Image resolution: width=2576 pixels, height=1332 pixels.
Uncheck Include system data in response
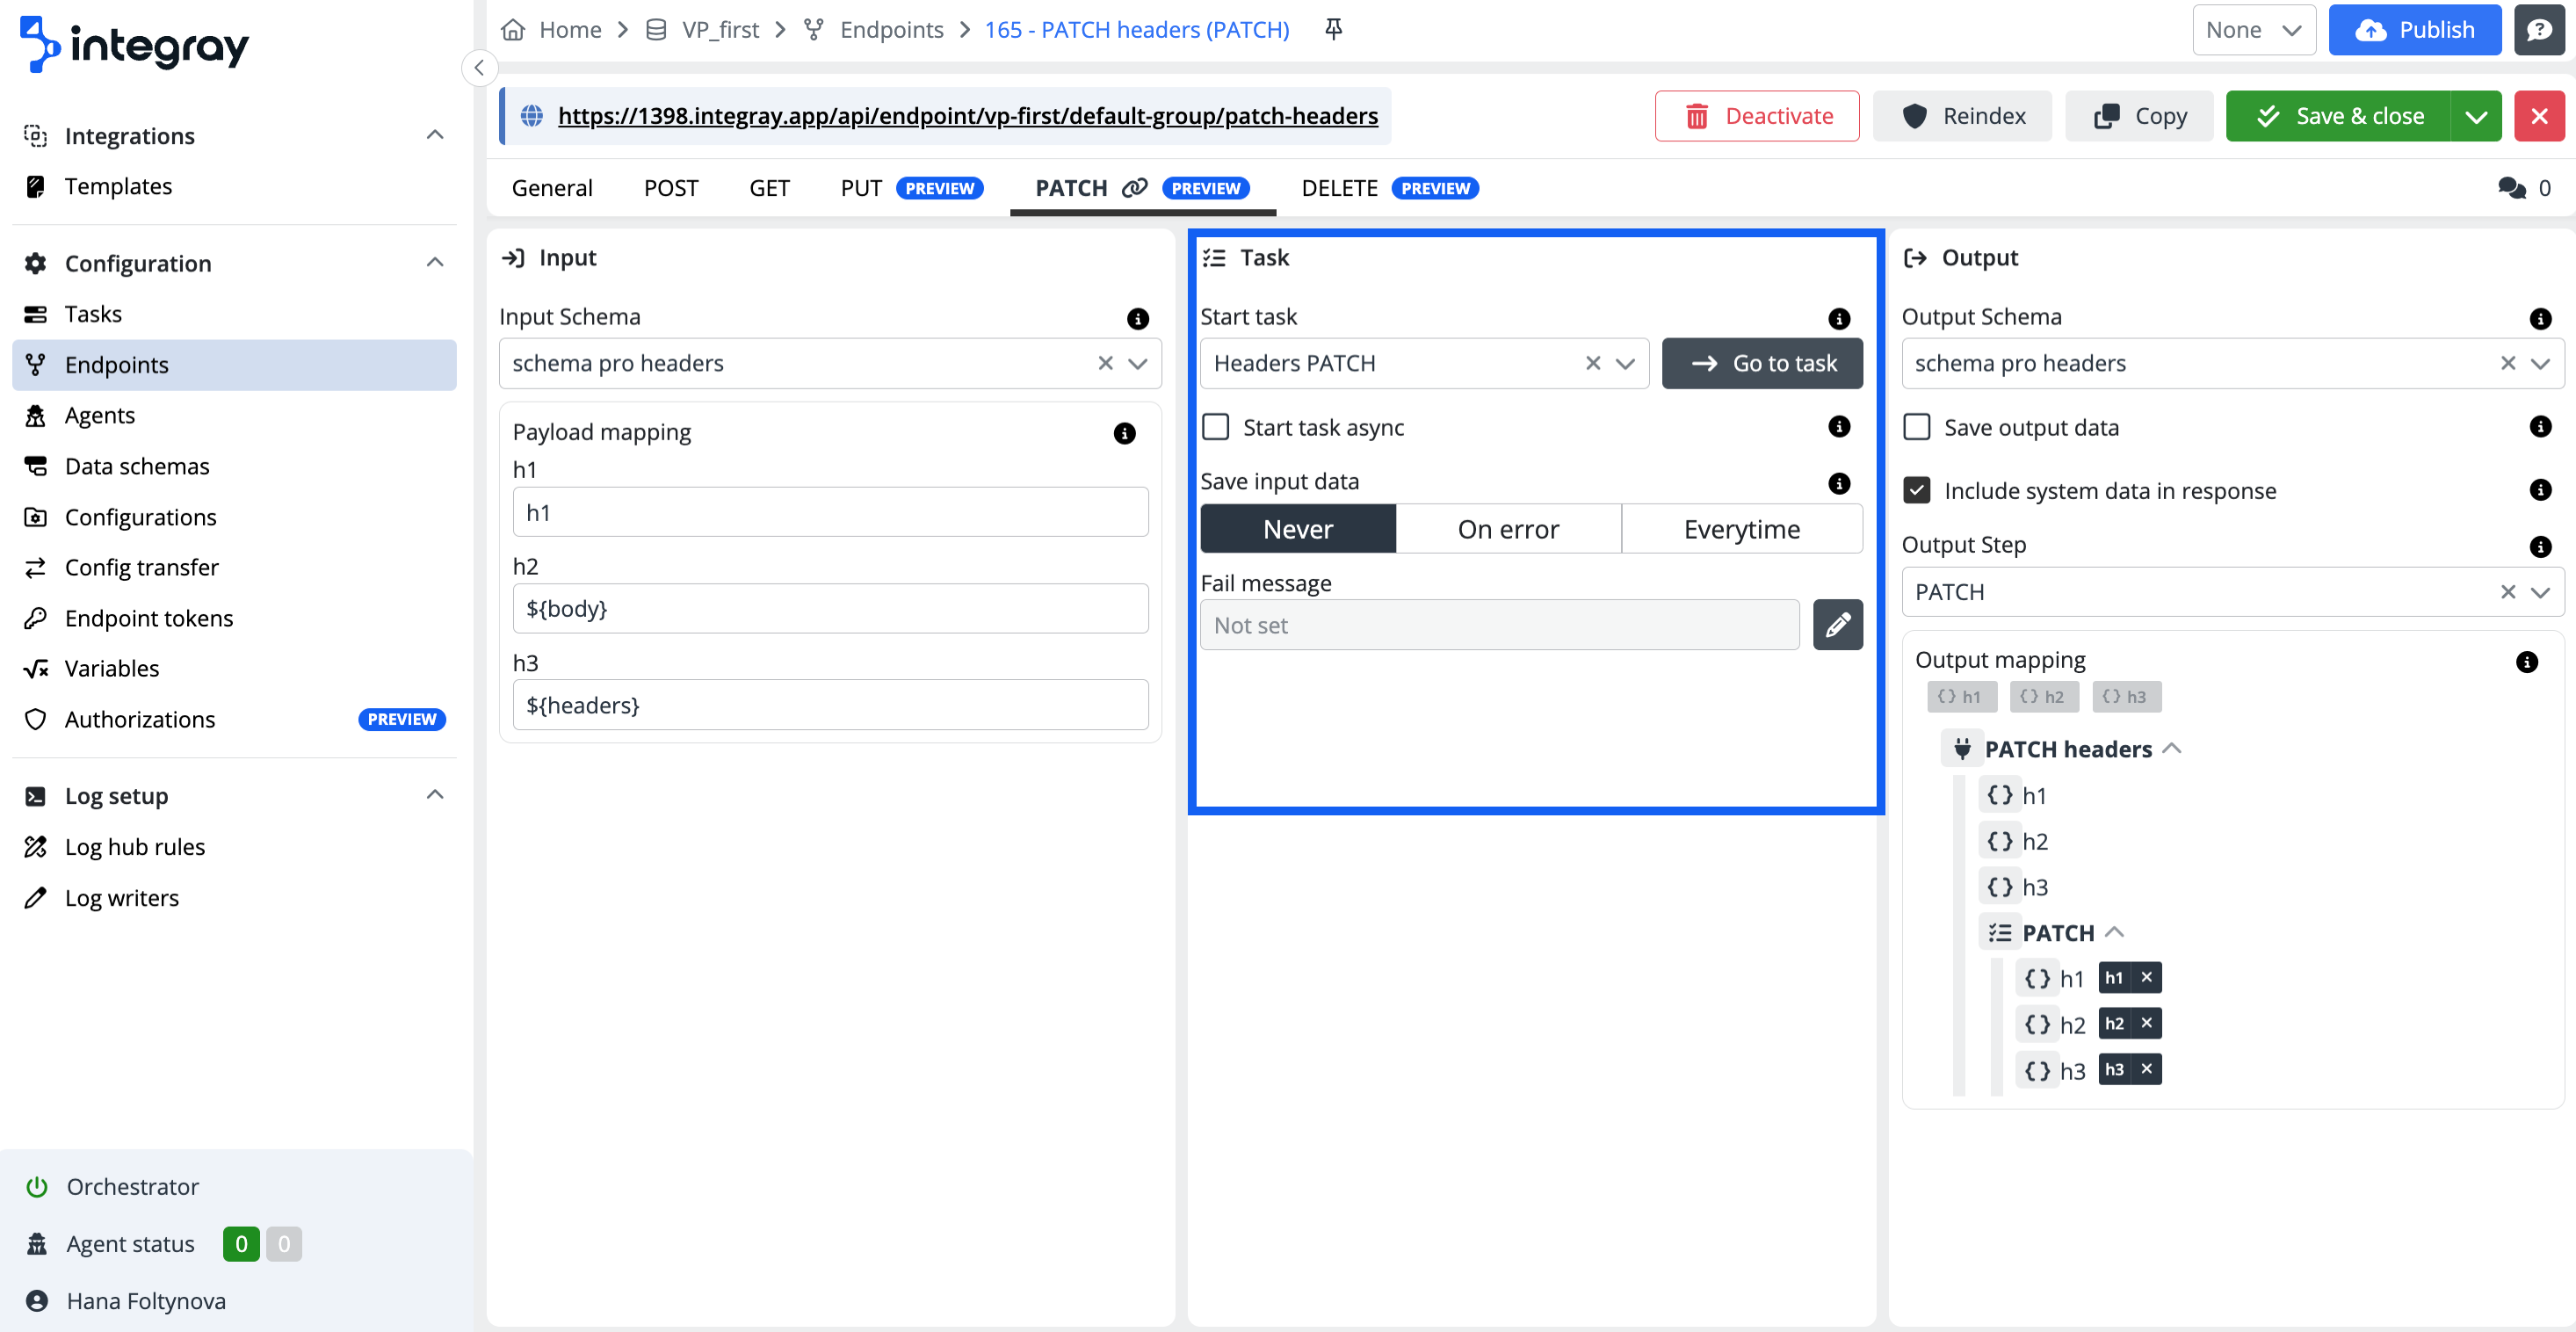pyautogui.click(x=1916, y=490)
